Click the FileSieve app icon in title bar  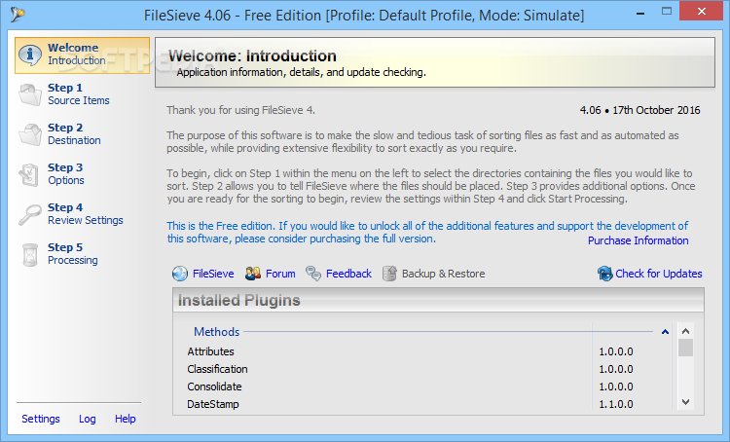coord(18,15)
